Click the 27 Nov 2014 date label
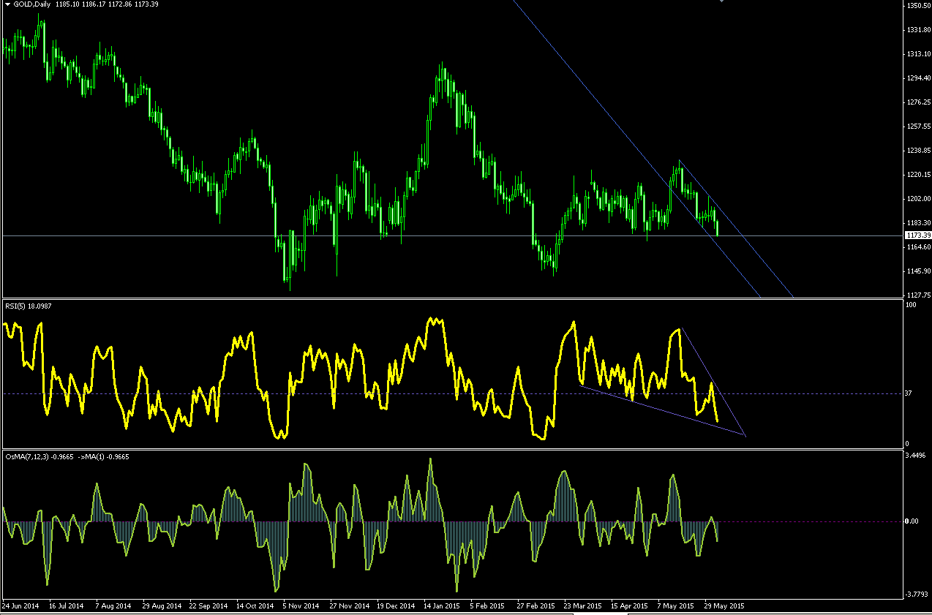Image resolution: width=932 pixels, height=615 pixels. point(348,606)
